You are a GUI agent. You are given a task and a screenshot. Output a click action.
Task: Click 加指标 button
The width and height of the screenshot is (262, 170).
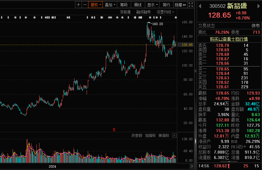pos(150,135)
